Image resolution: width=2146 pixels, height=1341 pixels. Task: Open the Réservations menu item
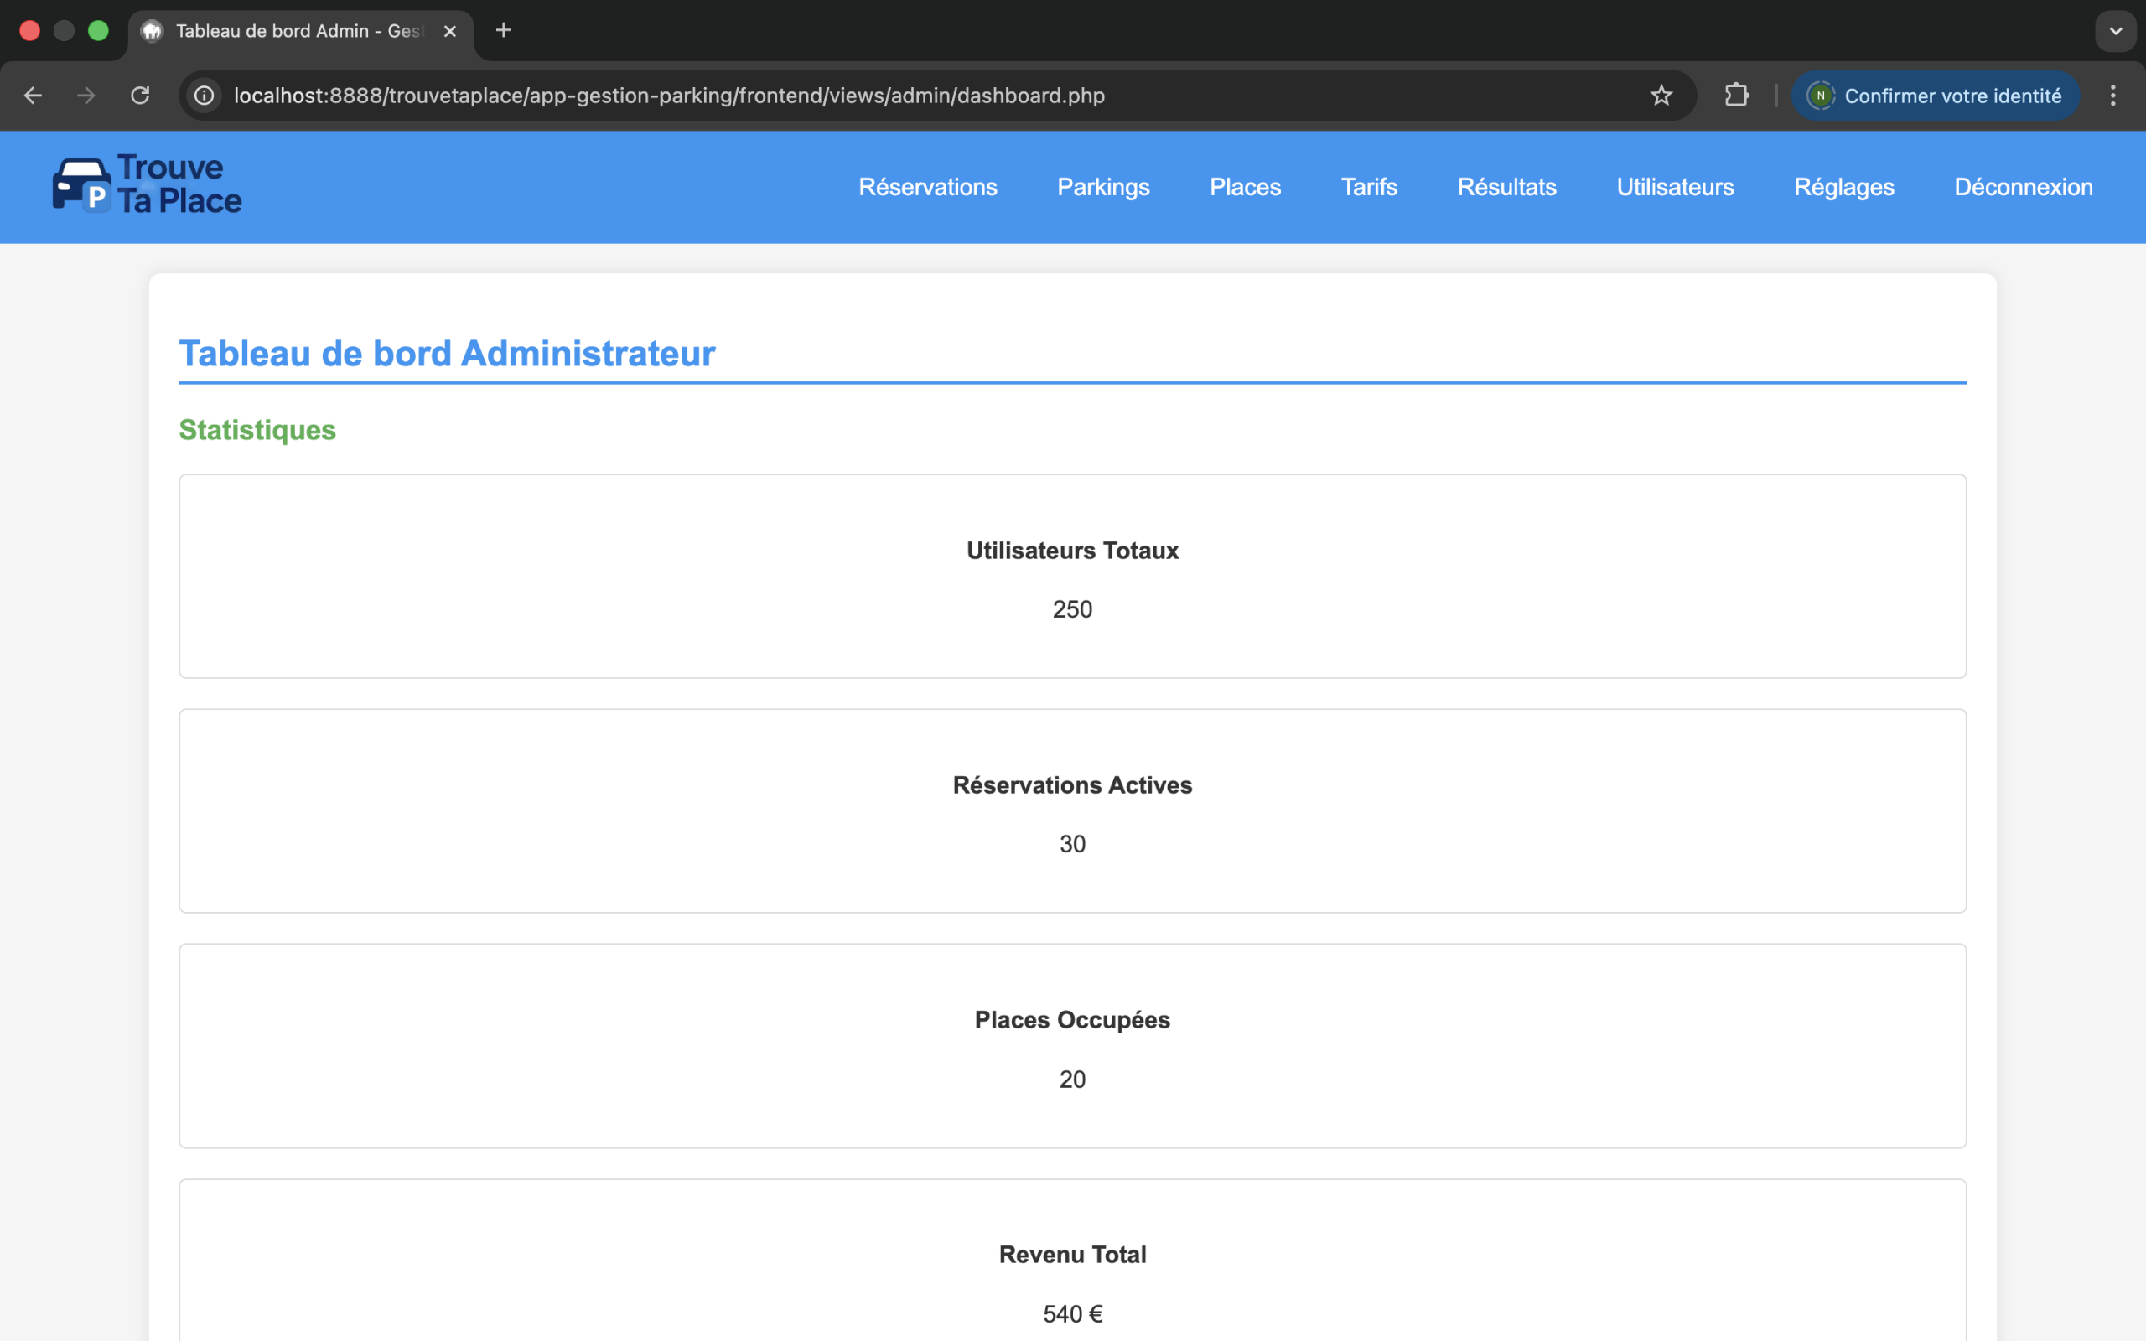(x=928, y=187)
